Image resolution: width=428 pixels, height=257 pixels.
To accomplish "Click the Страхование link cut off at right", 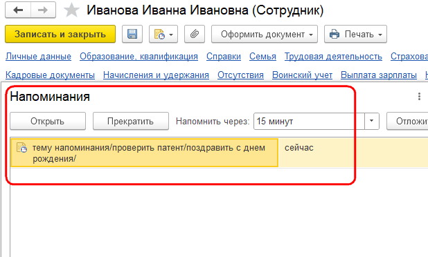I will 409,57.
